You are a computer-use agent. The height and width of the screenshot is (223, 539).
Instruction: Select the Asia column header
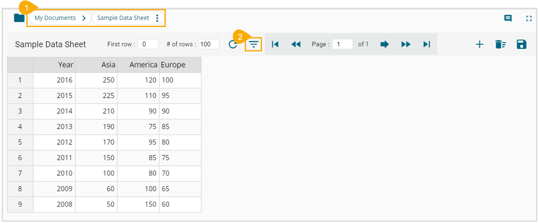click(x=97, y=65)
